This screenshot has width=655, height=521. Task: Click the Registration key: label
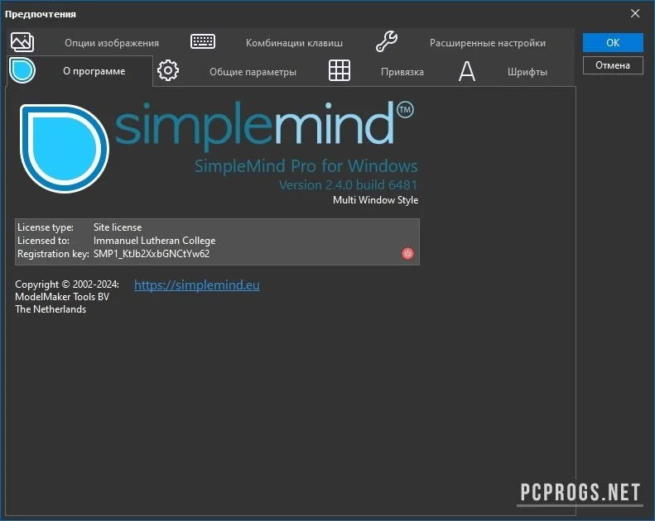(x=53, y=254)
